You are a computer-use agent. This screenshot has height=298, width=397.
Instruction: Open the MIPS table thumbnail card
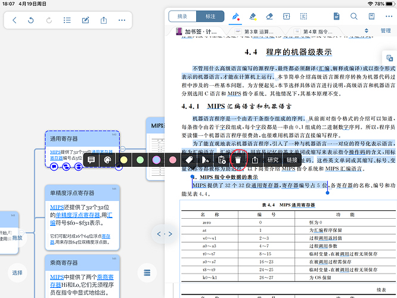[156, 149]
